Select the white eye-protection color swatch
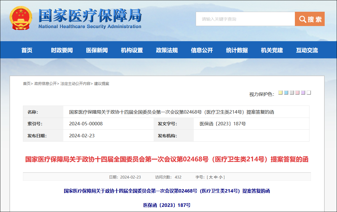The image size is (337, 212). [x=309, y=92]
